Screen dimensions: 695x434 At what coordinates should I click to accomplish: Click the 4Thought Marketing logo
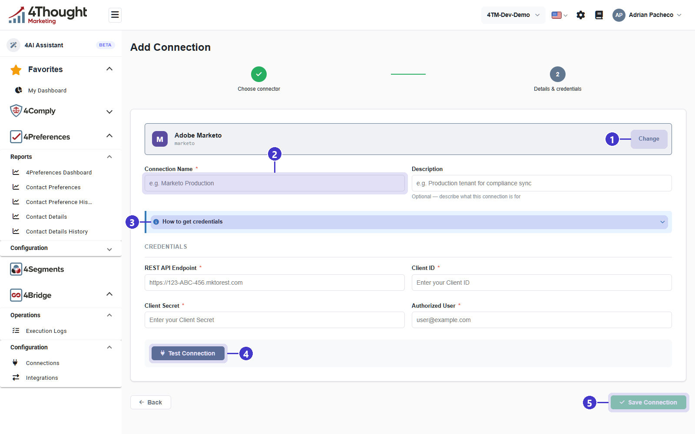pyautogui.click(x=48, y=15)
